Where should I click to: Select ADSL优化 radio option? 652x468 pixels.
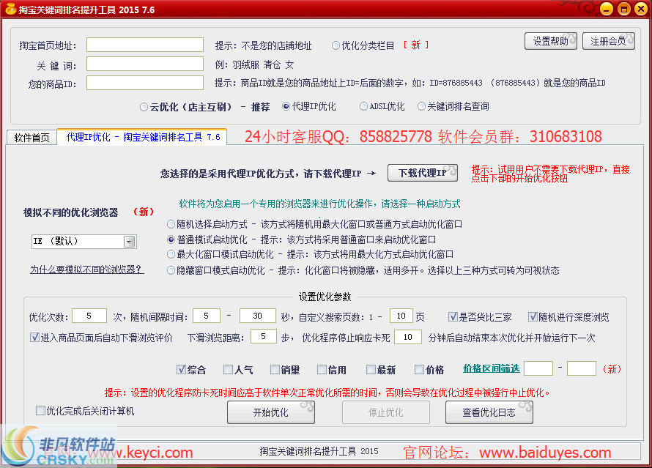(363, 106)
